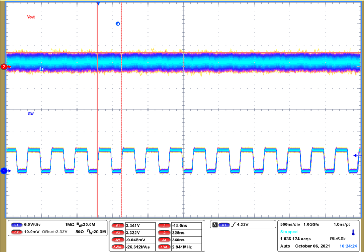Image resolution: width=364 pixels, height=252 pixels.
Task: Click the Stopped acquisition status
Action: pyautogui.click(x=289, y=231)
